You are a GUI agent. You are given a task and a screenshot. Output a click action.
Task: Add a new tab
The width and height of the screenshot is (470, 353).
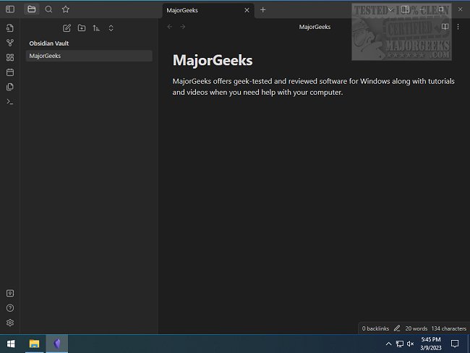pos(263,10)
